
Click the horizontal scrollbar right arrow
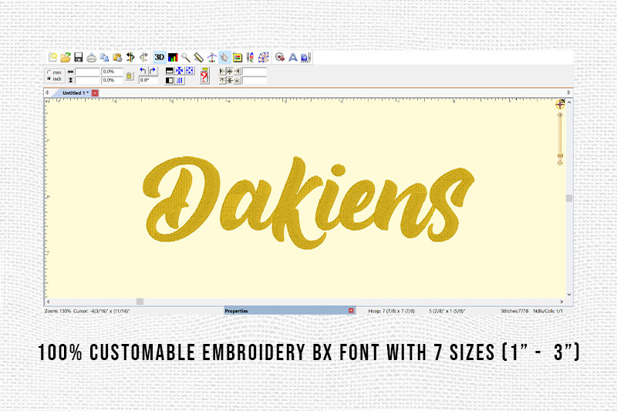point(561,302)
